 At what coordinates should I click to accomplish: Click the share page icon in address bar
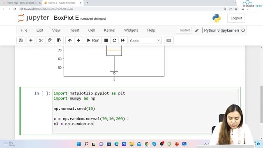pos(231,9)
